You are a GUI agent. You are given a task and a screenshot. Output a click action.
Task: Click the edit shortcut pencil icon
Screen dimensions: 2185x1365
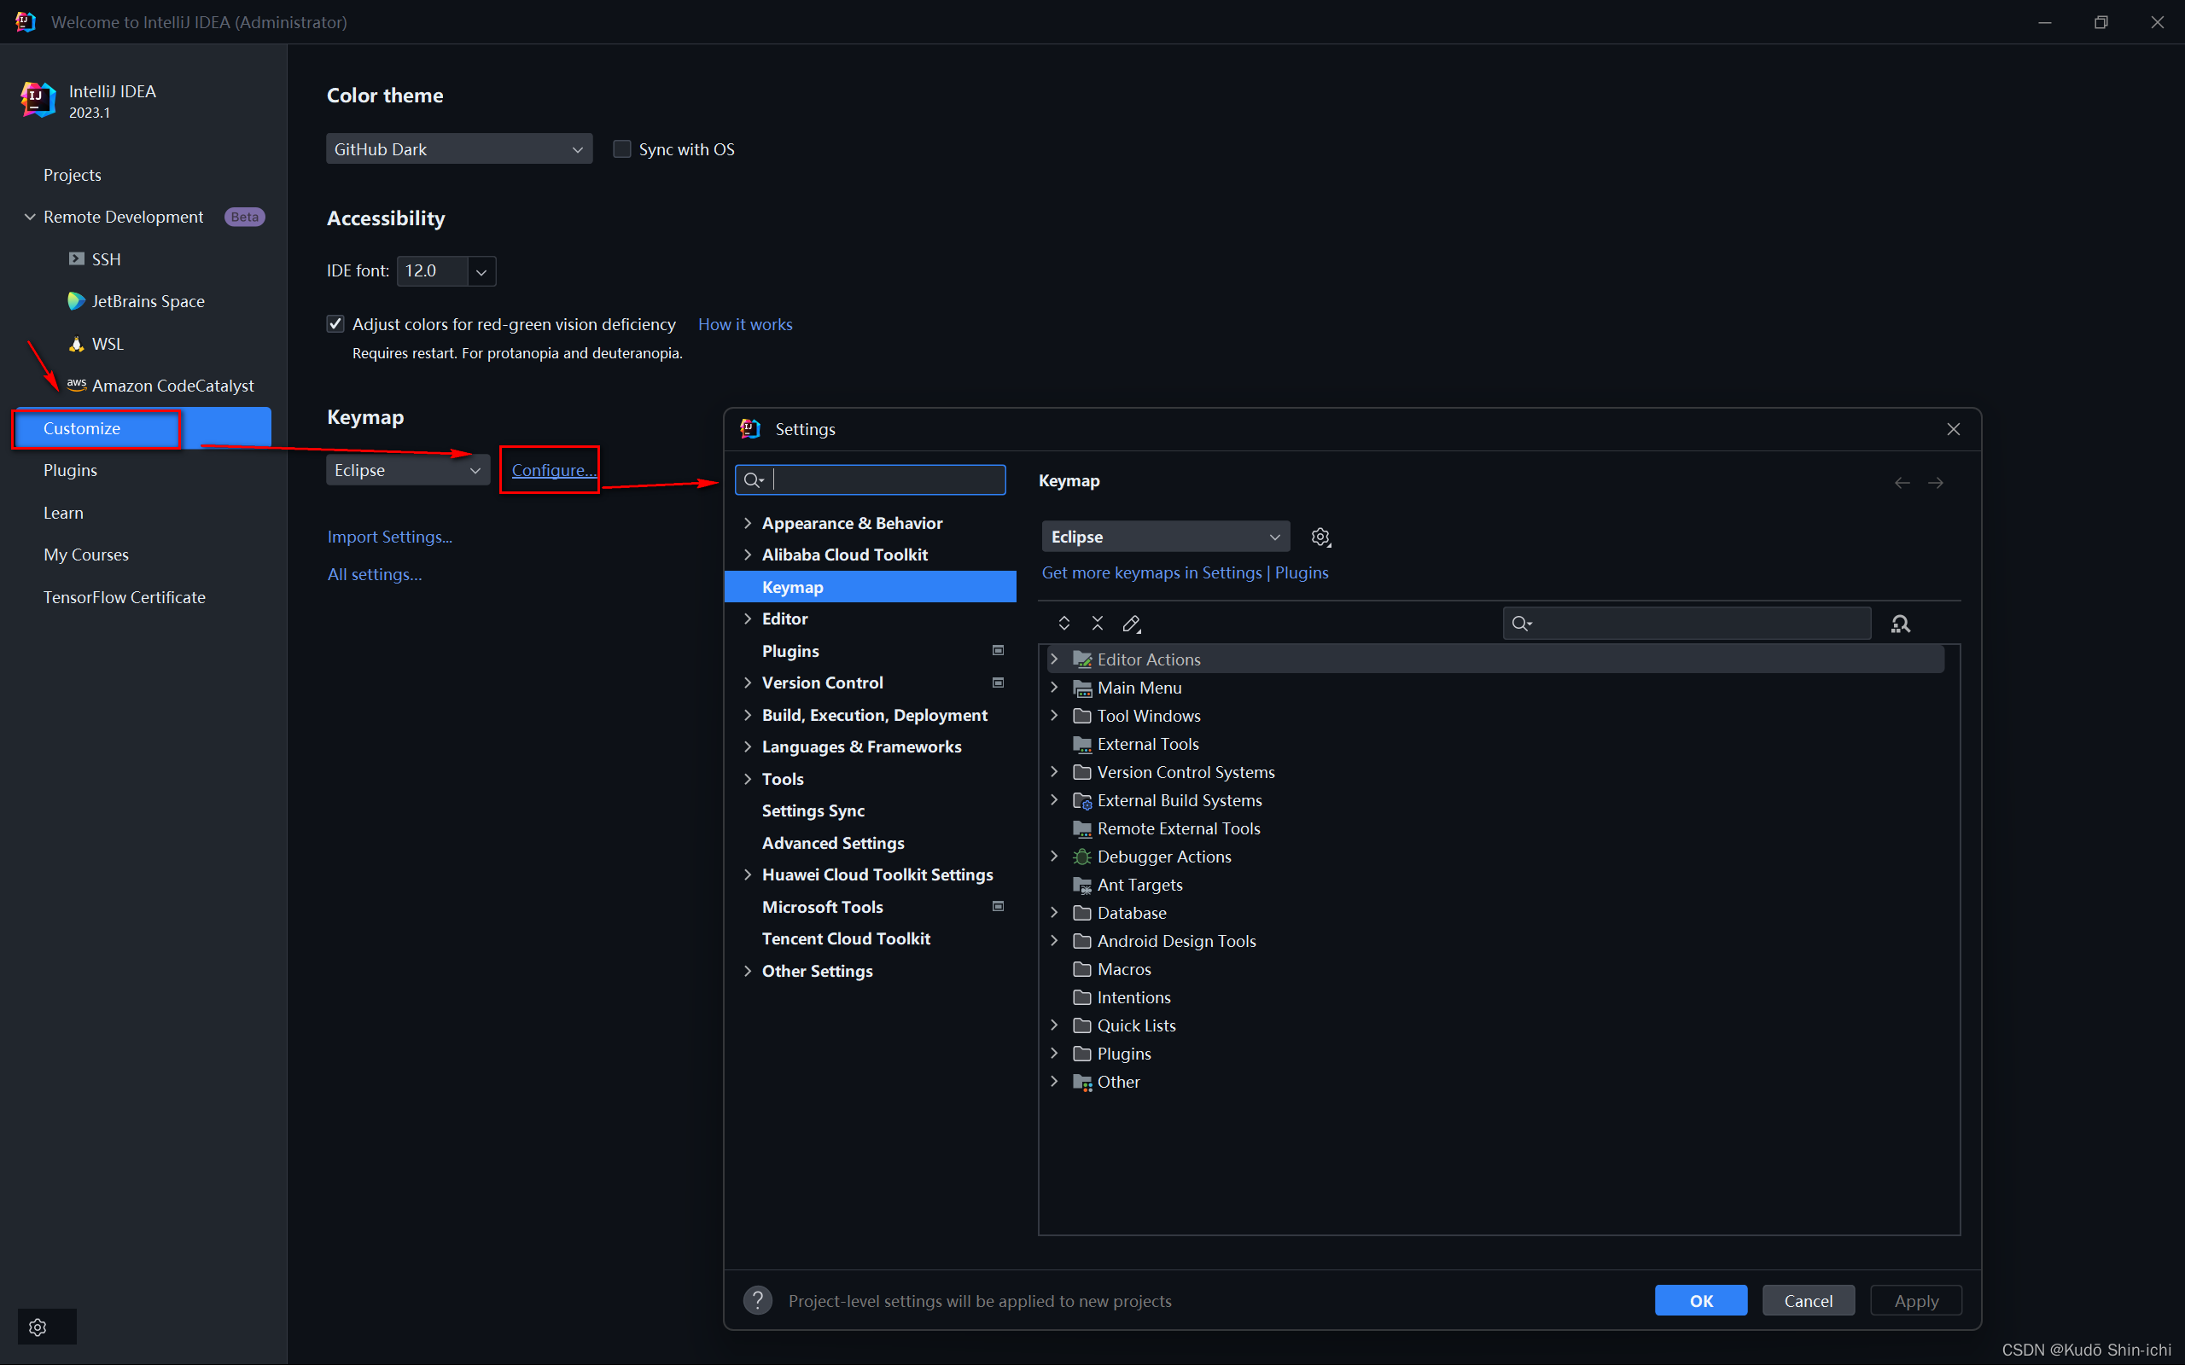point(1134,623)
